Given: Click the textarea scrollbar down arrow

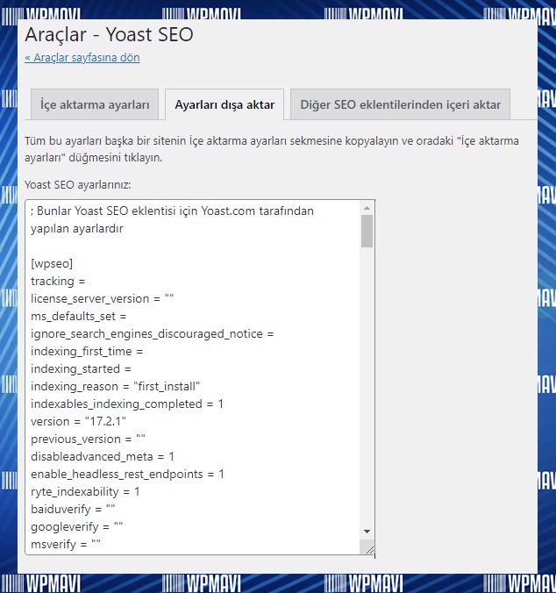Looking at the screenshot, I should click(x=367, y=532).
